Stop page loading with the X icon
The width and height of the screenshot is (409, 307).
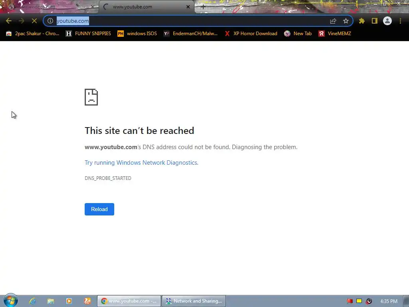34,21
